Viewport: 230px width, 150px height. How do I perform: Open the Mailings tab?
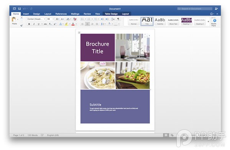[x=75, y=14]
